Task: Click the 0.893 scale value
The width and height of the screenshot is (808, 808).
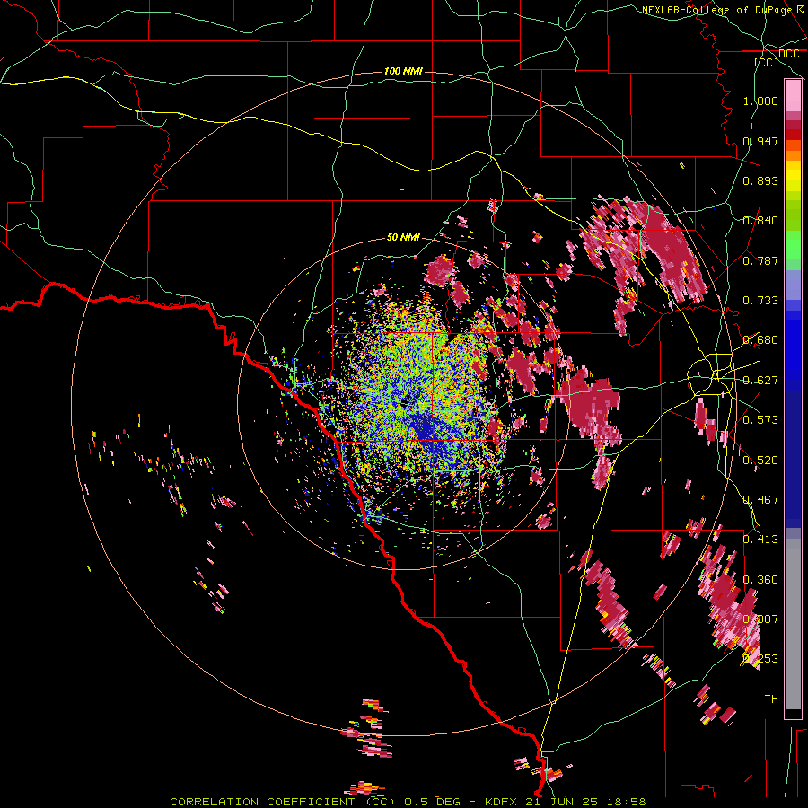Action: [760, 180]
